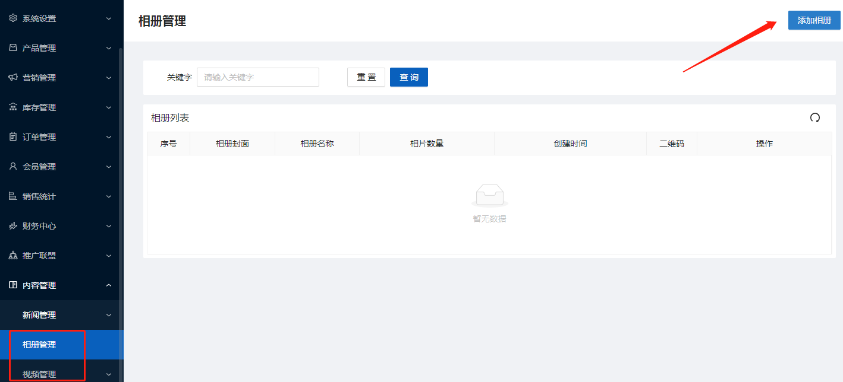
Task: Open the 视频管理 menu item
Action: point(39,374)
